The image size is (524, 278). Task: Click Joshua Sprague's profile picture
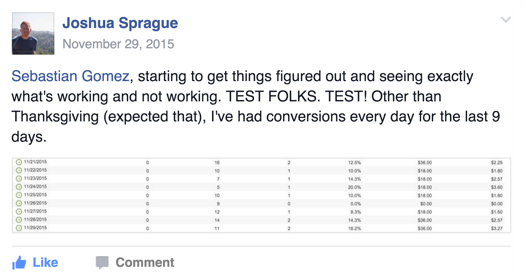click(x=33, y=34)
